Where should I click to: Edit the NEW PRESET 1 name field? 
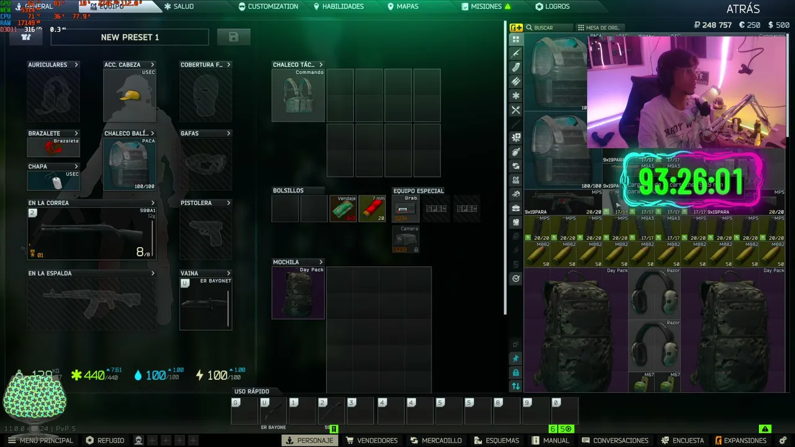pos(130,37)
